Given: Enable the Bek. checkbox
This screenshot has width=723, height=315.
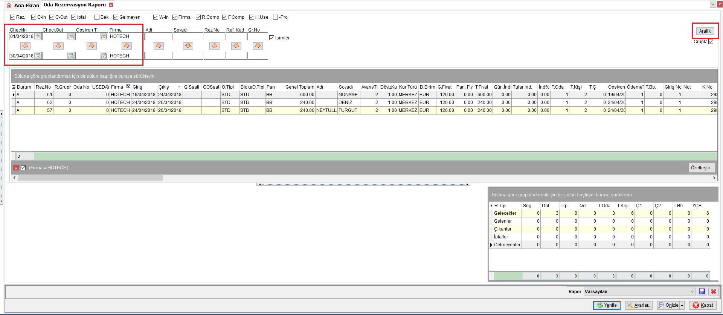Looking at the screenshot, I should click(x=97, y=17).
